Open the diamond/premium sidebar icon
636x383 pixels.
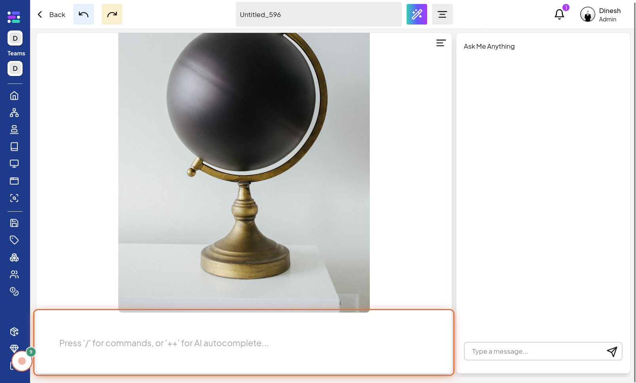click(x=14, y=348)
